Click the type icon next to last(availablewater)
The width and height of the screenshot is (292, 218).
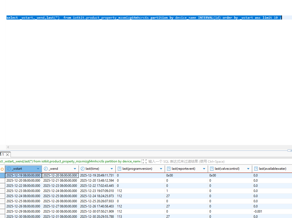(256, 169)
